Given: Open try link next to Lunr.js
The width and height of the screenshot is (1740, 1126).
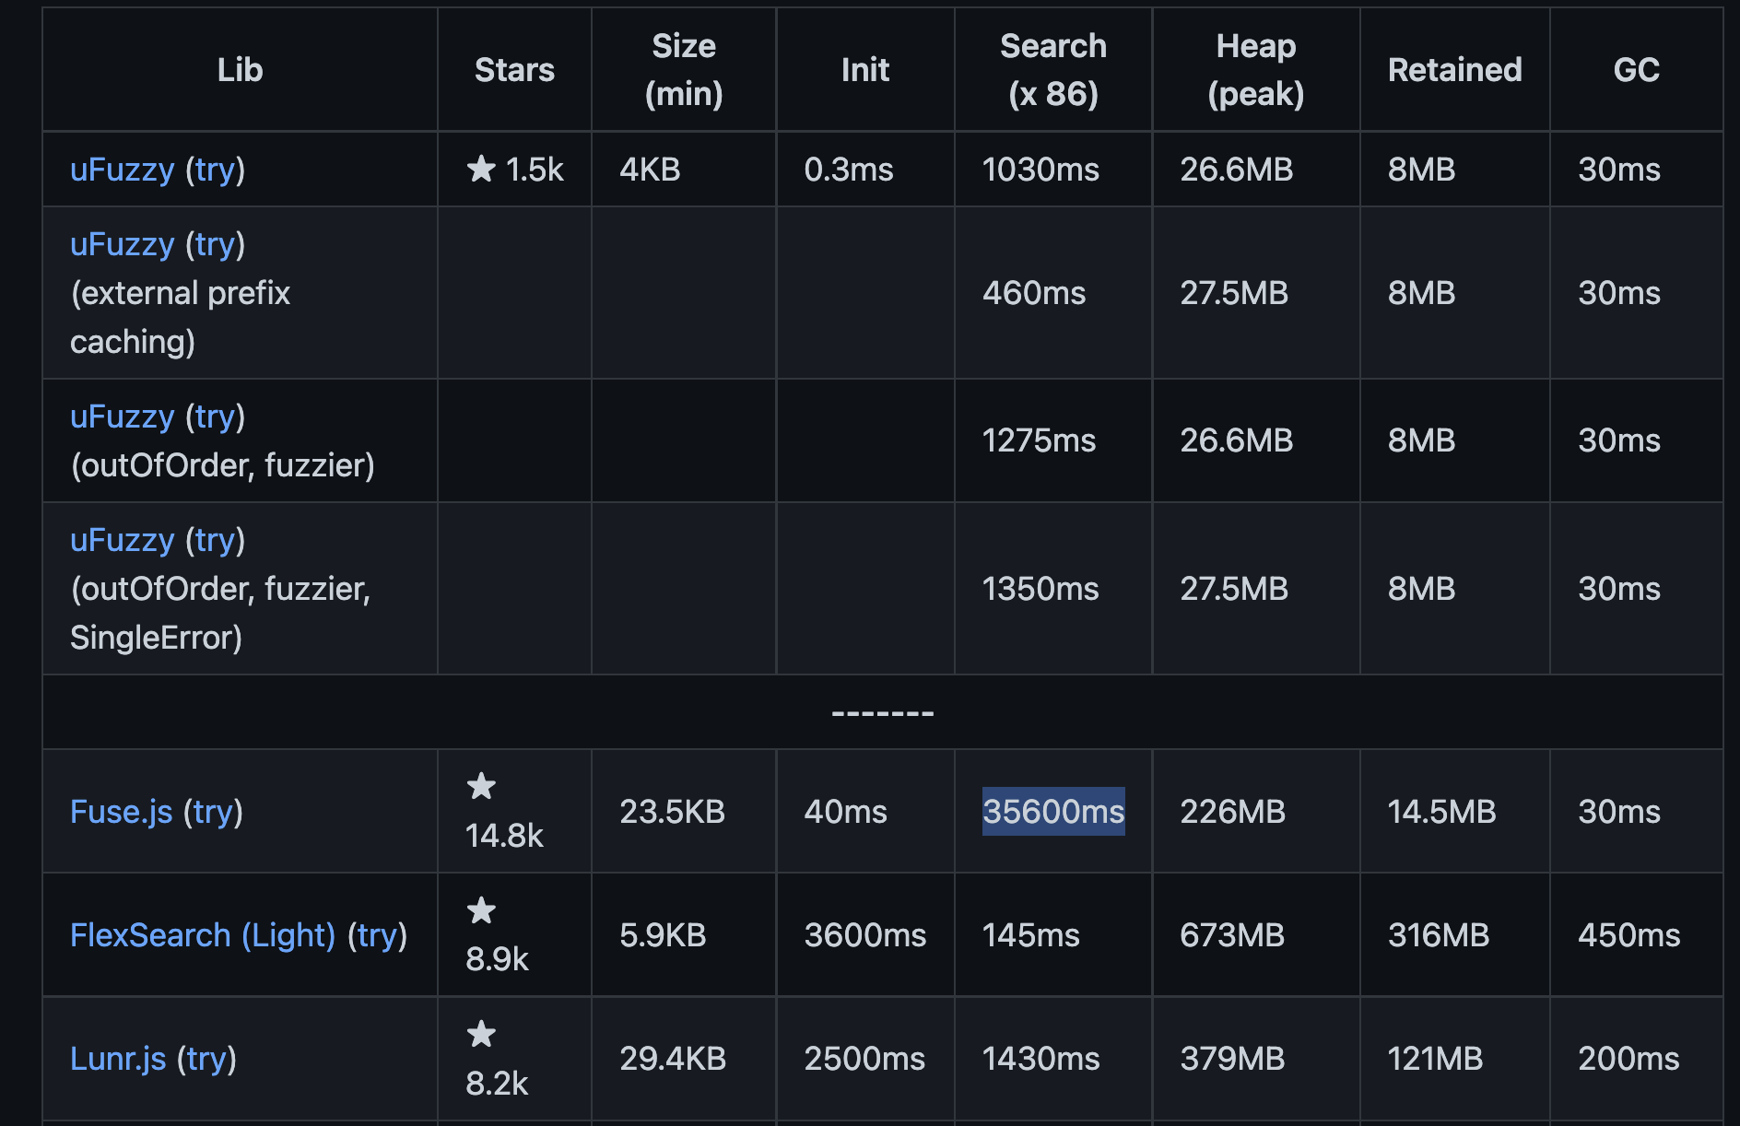Looking at the screenshot, I should 206,1059.
